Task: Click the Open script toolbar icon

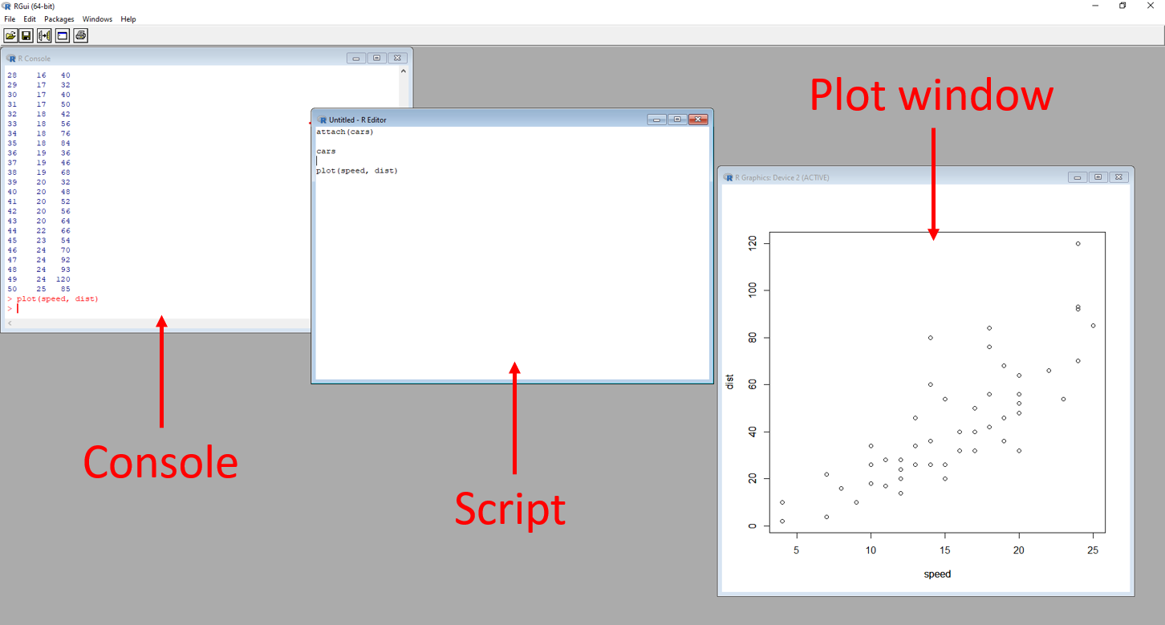Action: click(10, 35)
